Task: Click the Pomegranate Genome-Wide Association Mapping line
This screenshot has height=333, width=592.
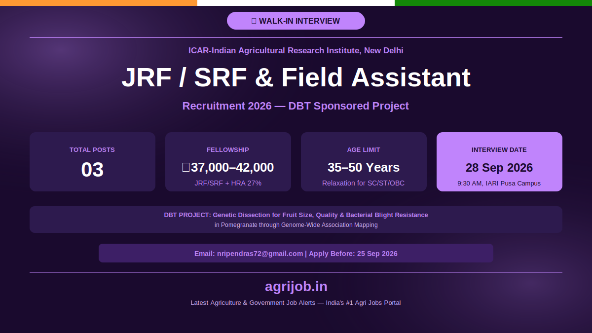Action: click(x=296, y=225)
